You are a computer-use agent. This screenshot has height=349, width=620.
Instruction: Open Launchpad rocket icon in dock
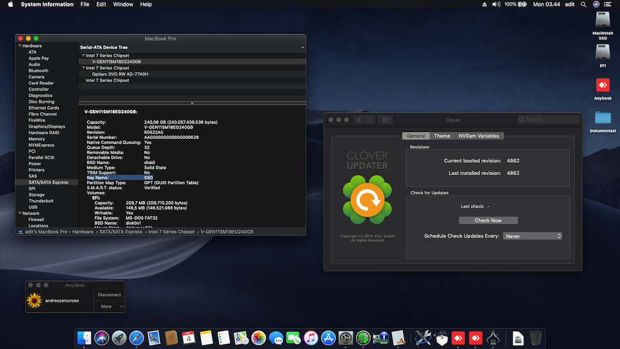(x=119, y=338)
